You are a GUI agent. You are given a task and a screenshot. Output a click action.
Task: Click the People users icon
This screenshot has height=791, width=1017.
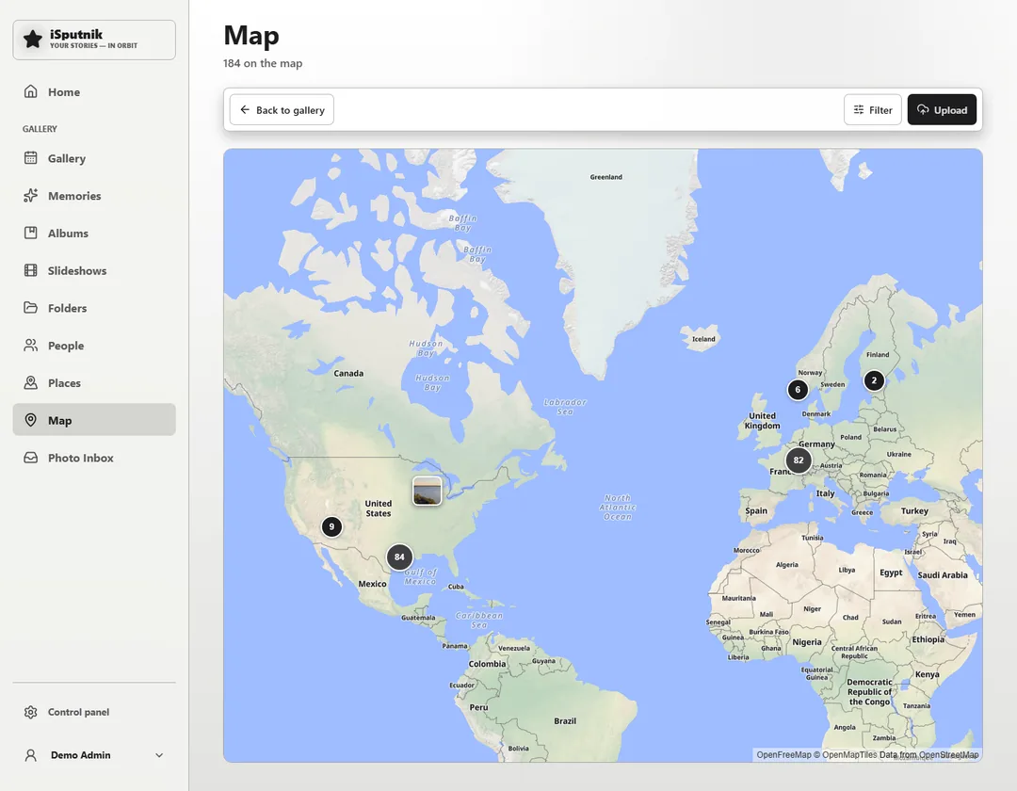pyautogui.click(x=30, y=345)
